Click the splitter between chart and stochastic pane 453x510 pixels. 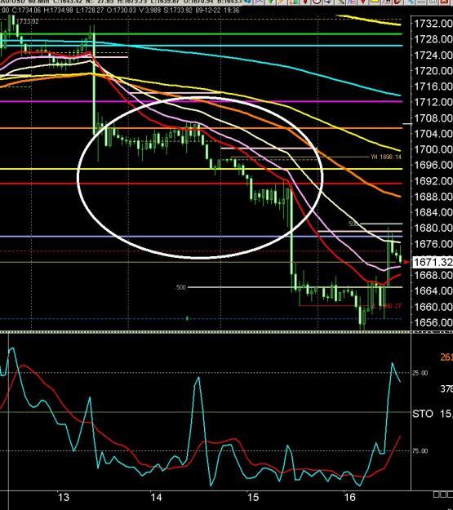click(x=227, y=332)
